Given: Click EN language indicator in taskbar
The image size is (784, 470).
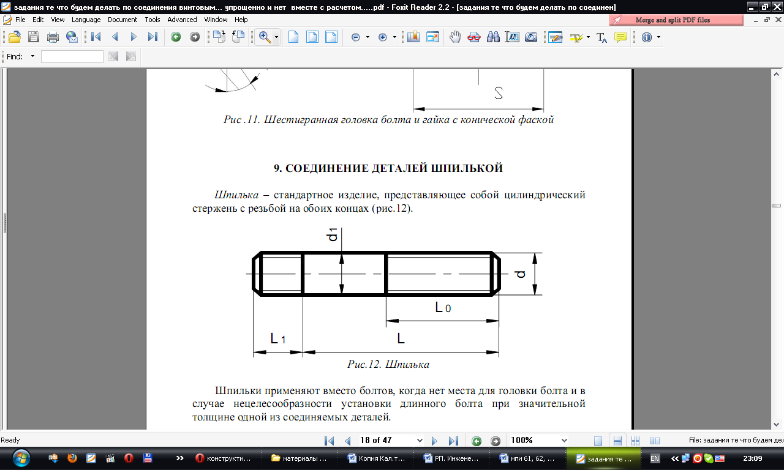Looking at the screenshot, I should (655, 458).
